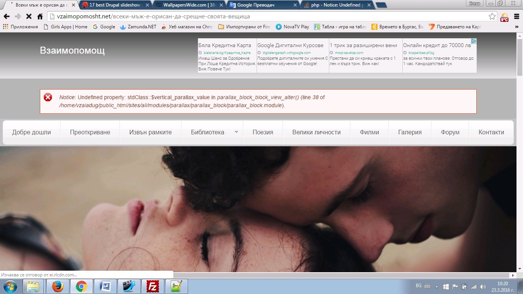Screen dimensions: 523x294
Task: Go back to the previous page
Action: tap(7, 16)
